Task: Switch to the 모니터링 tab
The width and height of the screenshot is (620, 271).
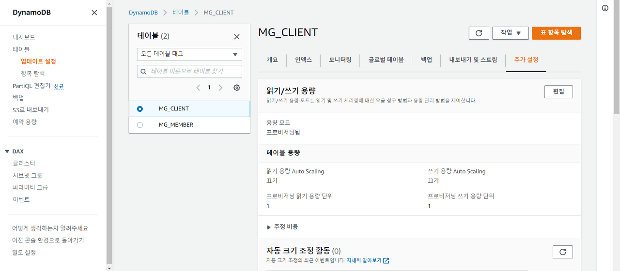Action: pyautogui.click(x=341, y=60)
